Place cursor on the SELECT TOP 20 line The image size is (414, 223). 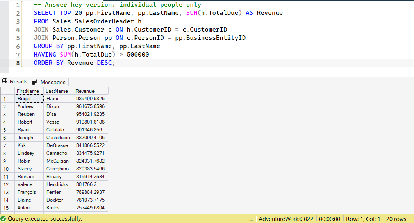(158, 13)
